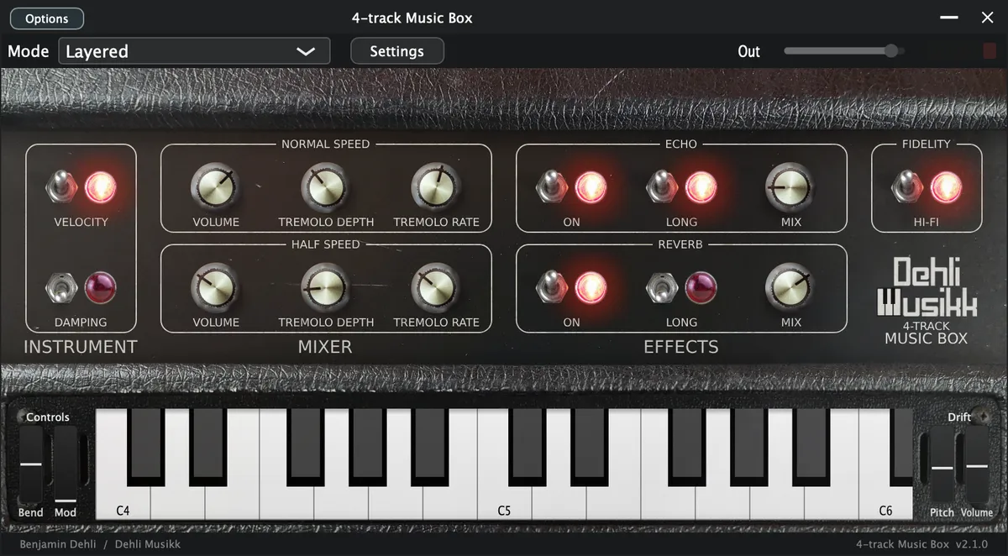1008x556 pixels.
Task: Flip the Hi-Fi fidelity toggle switch
Action: click(906, 186)
